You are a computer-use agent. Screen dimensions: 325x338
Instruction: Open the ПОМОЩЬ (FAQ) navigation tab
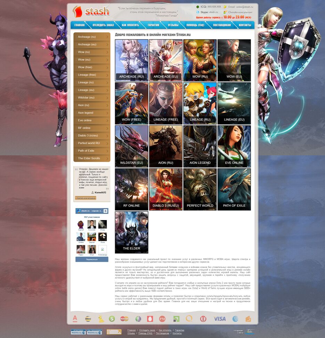click(x=195, y=25)
